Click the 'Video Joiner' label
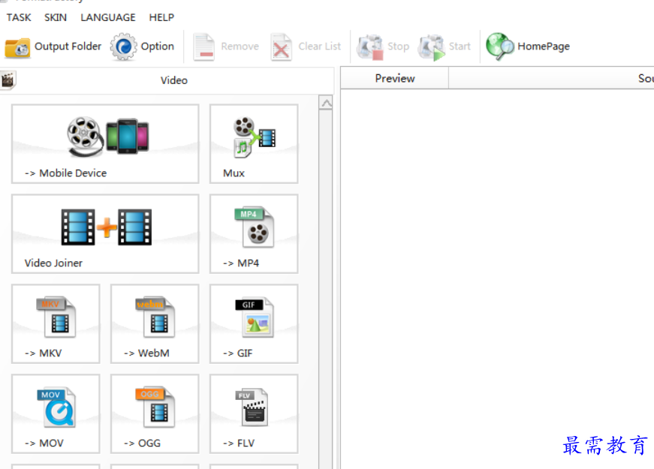This screenshot has width=654, height=469. [x=53, y=263]
